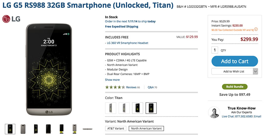Show the side profile thumbnail image
Screen dimensions: 264x136
pyautogui.click(x=88, y=128)
